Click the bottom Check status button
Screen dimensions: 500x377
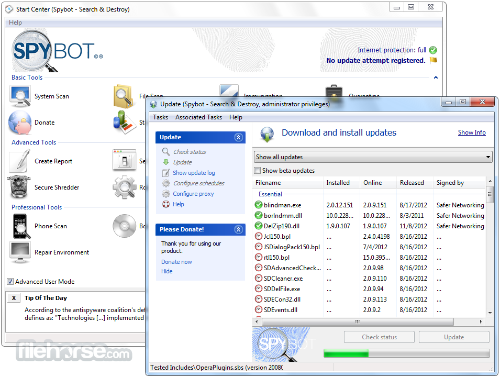tap(379, 337)
